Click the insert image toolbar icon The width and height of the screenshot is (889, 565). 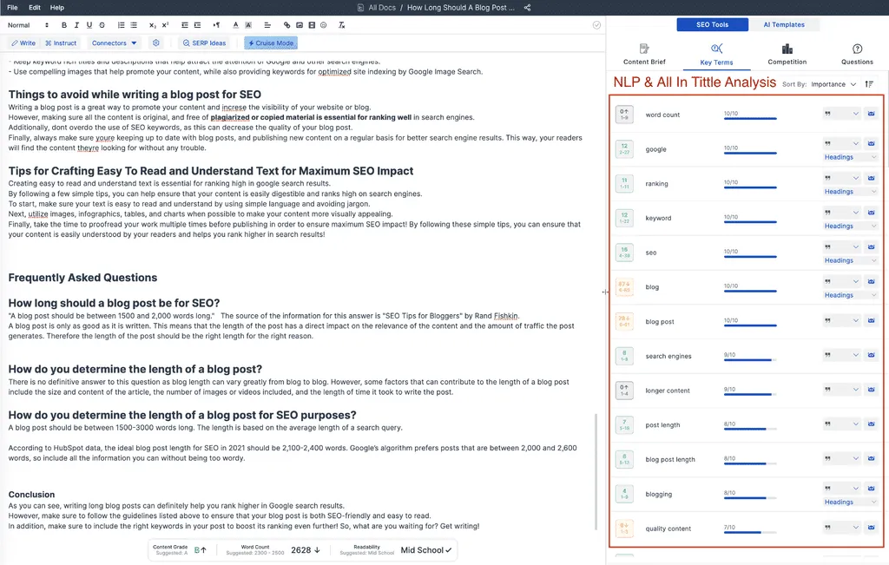300,25
